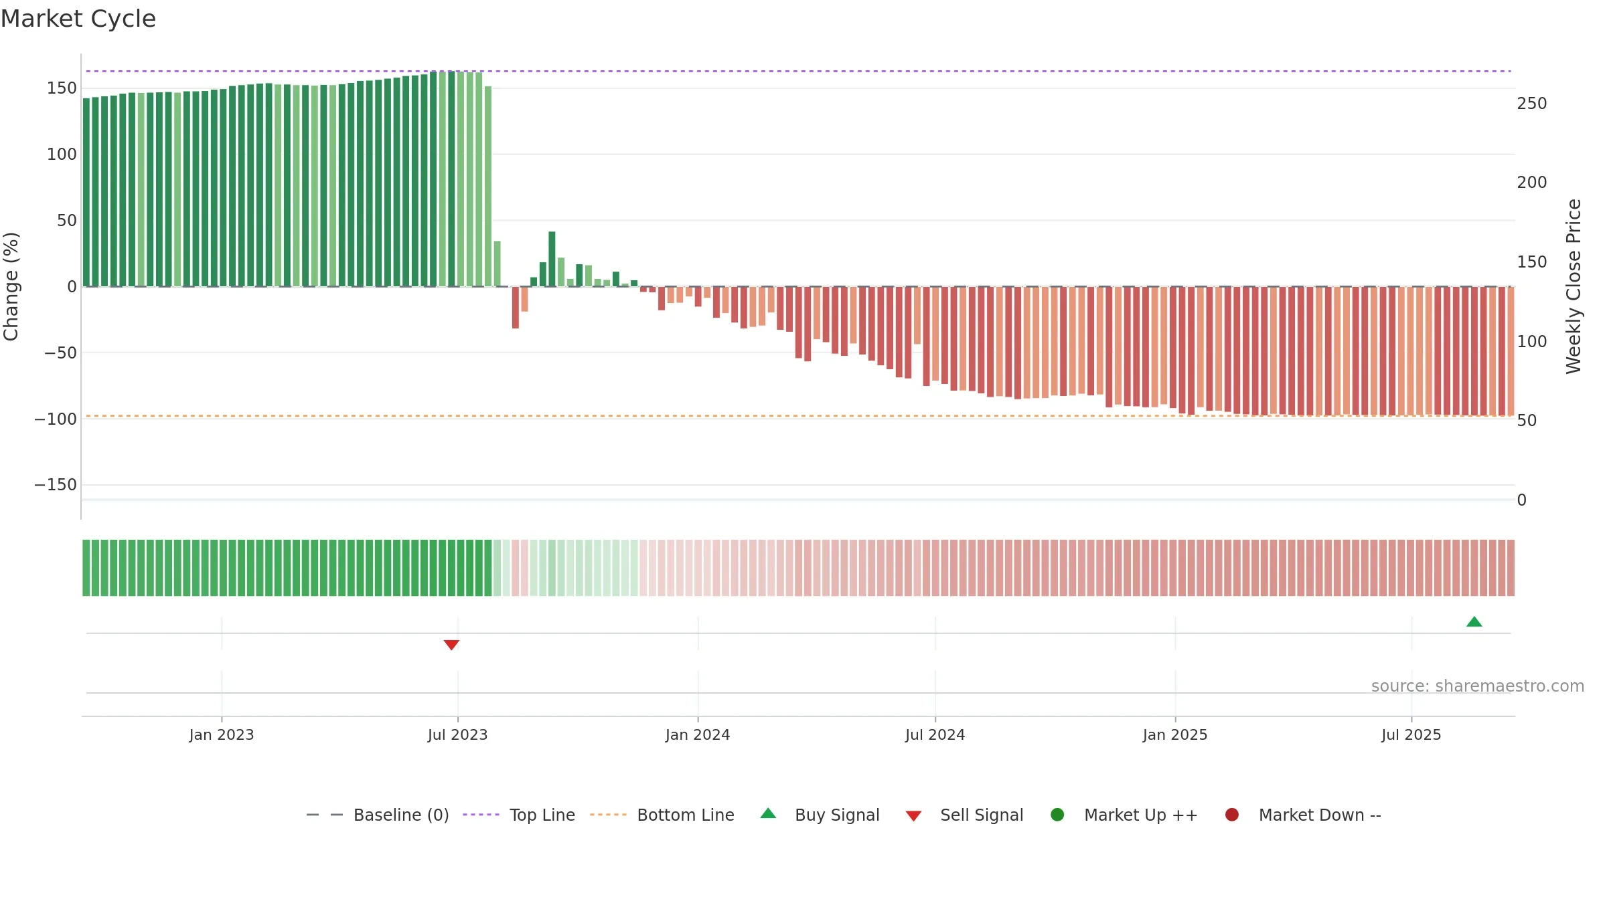Viewport: 1607px width, 903px height.
Task: Click the Jan 2023 axis label
Action: pos(222,735)
